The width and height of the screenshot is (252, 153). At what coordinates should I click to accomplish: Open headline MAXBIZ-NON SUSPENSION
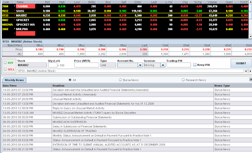69,122
